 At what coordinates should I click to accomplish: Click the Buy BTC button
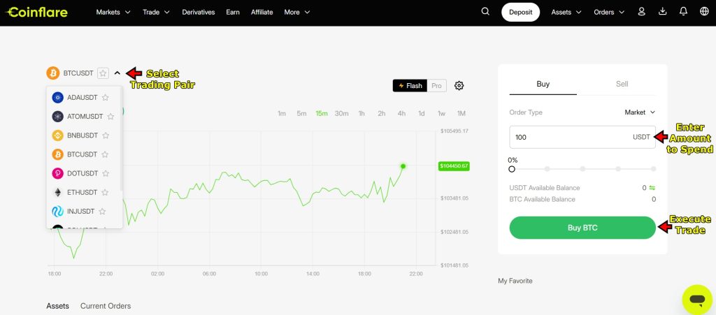click(x=582, y=228)
